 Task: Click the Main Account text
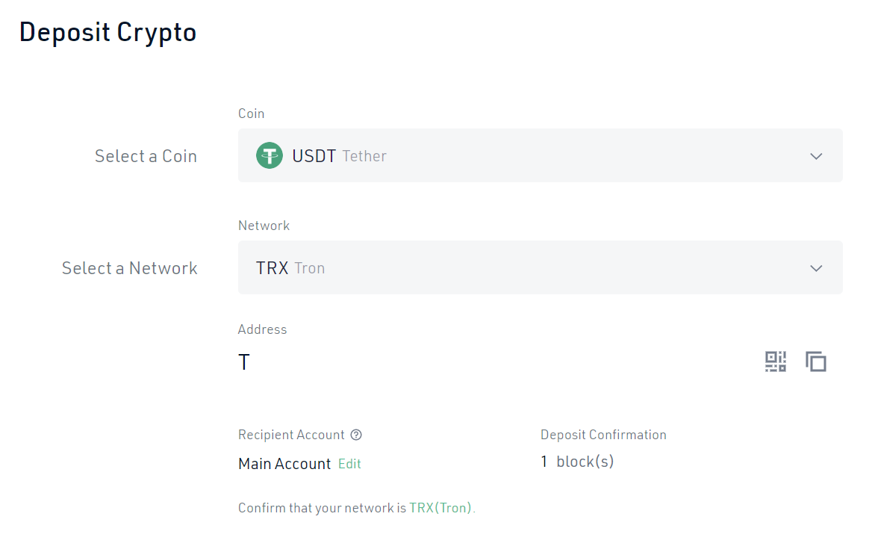click(x=284, y=464)
